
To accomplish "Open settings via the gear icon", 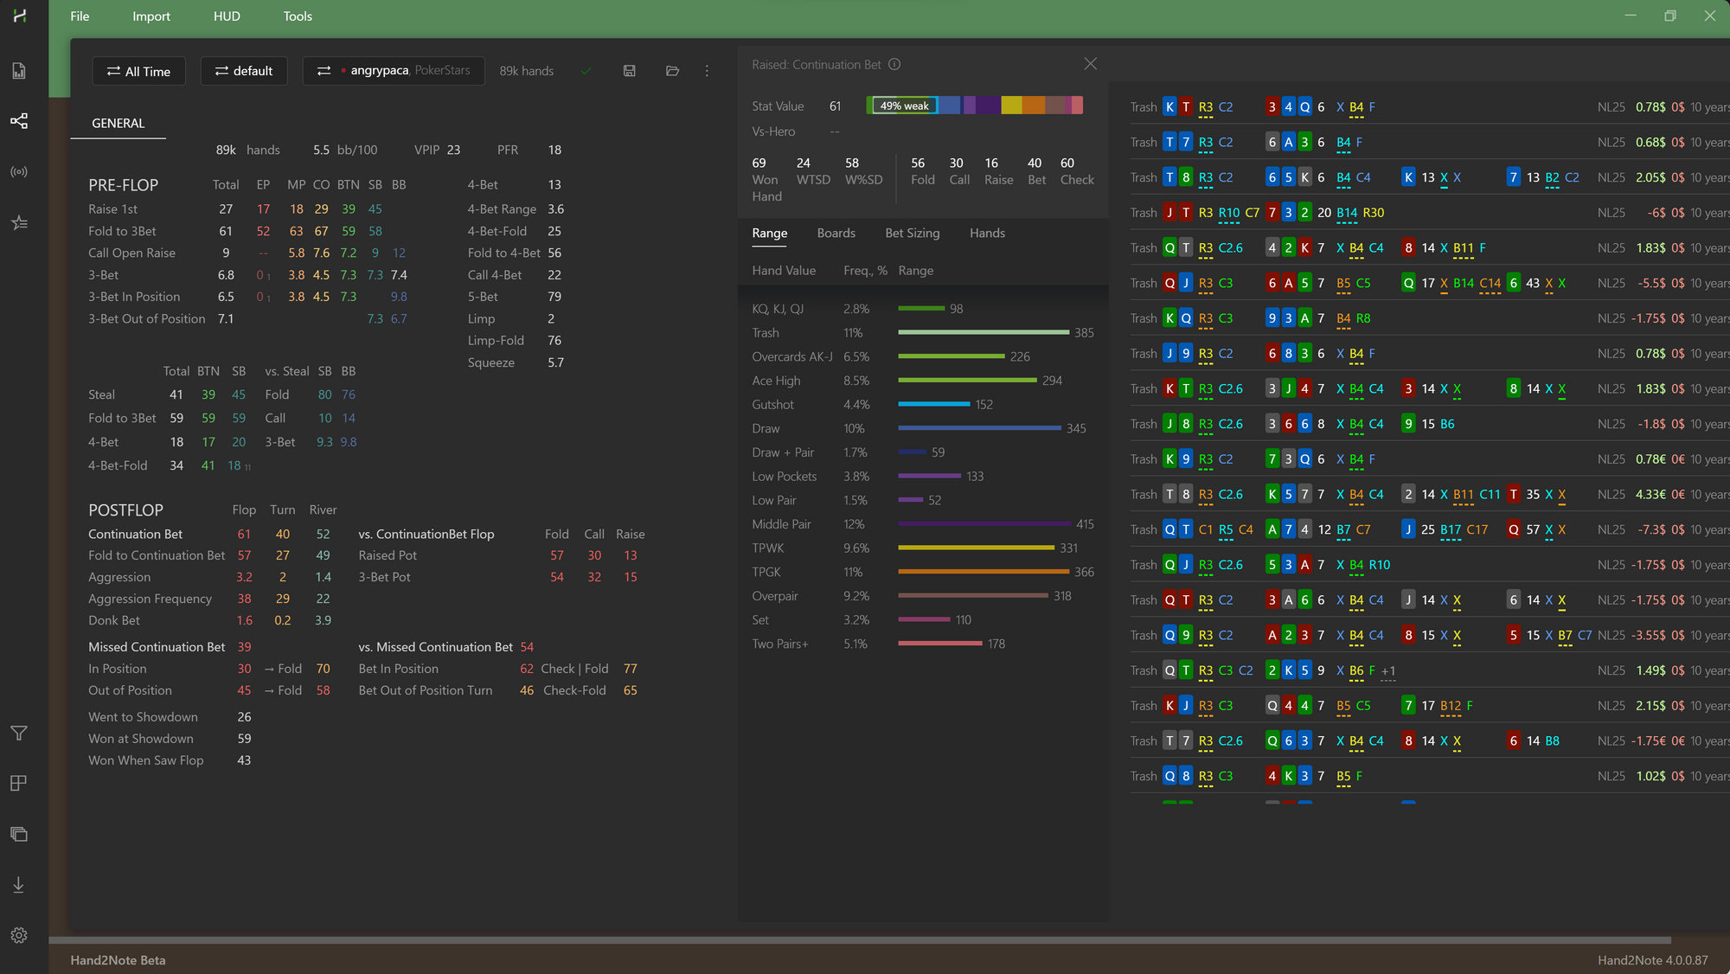I will coord(18,935).
